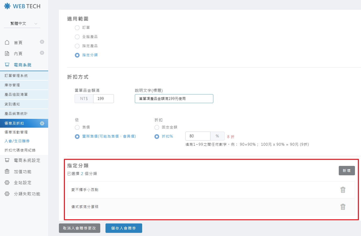This screenshot has width=361, height=236.
Task: Remove 儀式感滿分蛋糕 category via trash icon
Action: (x=343, y=207)
